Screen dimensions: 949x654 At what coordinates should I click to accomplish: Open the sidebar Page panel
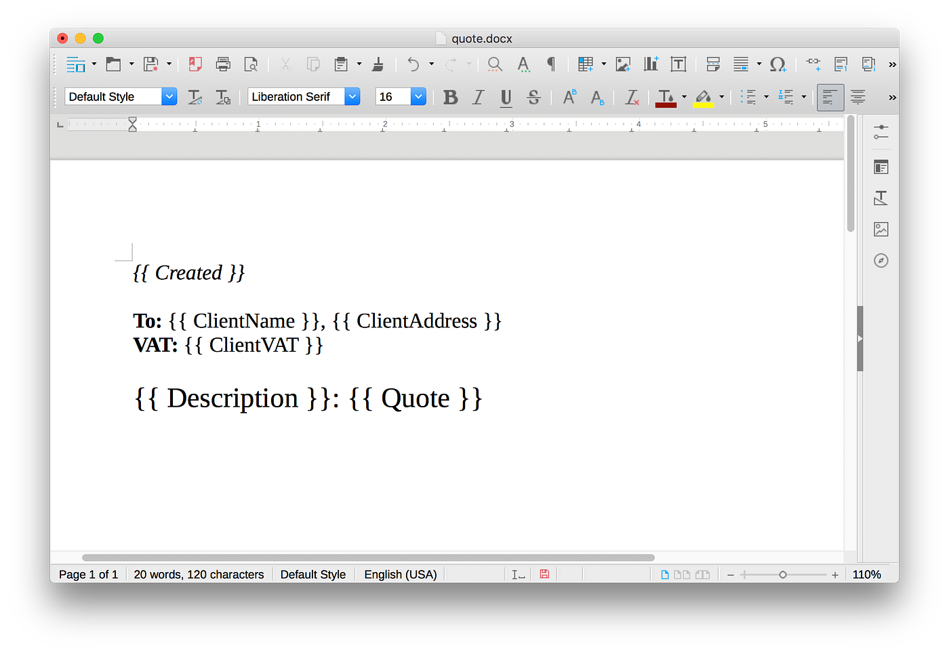[881, 167]
